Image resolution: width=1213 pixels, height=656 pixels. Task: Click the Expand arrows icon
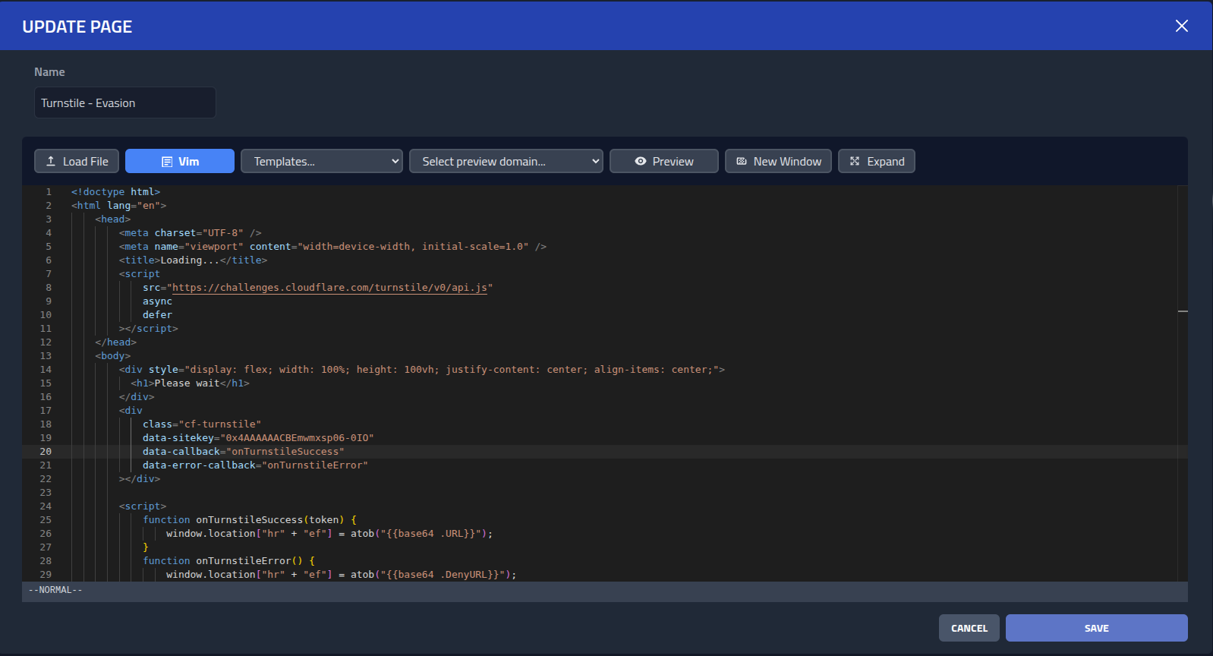click(x=855, y=161)
